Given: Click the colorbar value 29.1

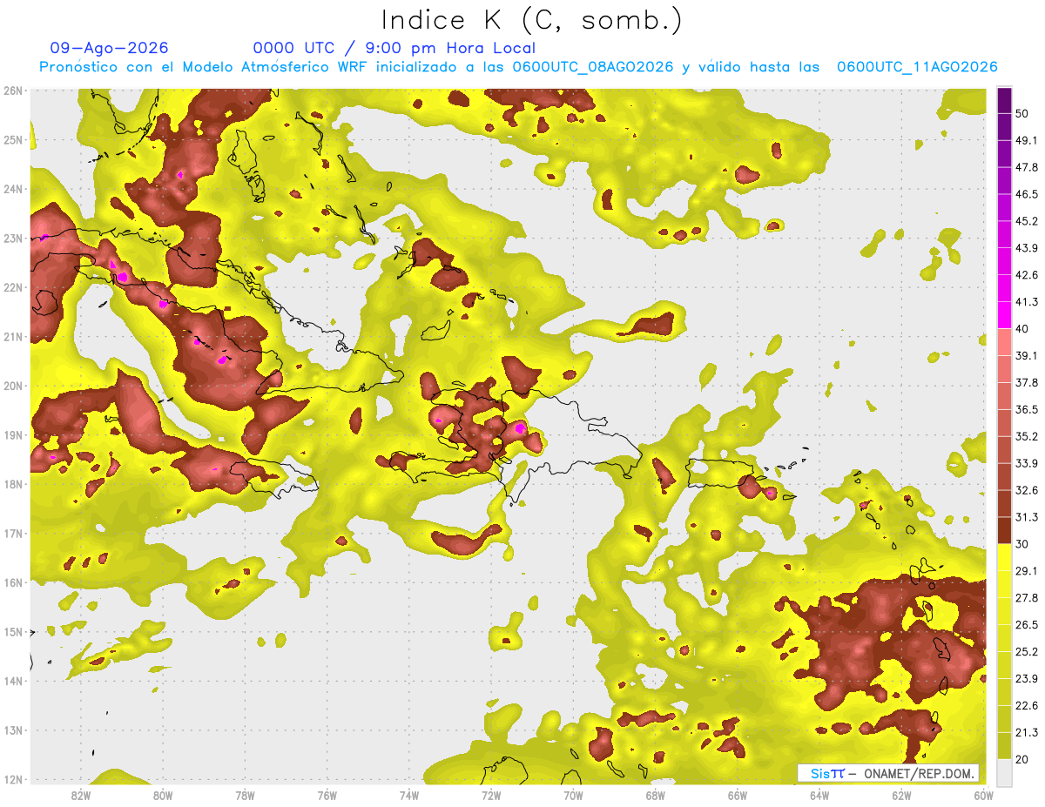Looking at the screenshot, I should pos(1027,570).
